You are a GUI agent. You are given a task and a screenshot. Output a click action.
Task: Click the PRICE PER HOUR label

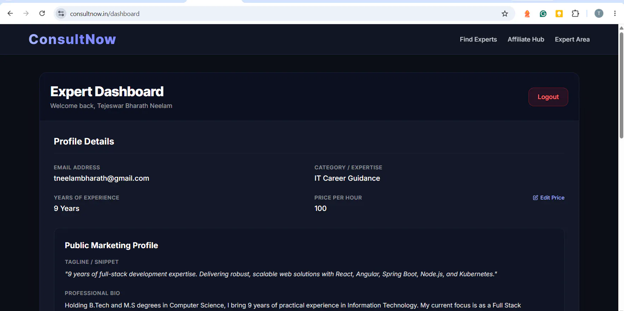point(338,198)
